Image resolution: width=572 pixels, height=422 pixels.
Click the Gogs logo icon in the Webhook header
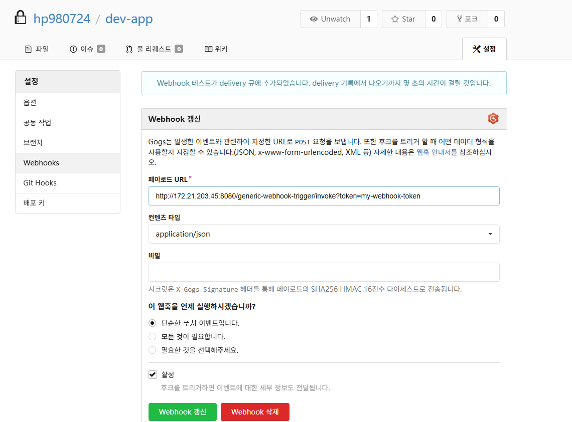(493, 118)
